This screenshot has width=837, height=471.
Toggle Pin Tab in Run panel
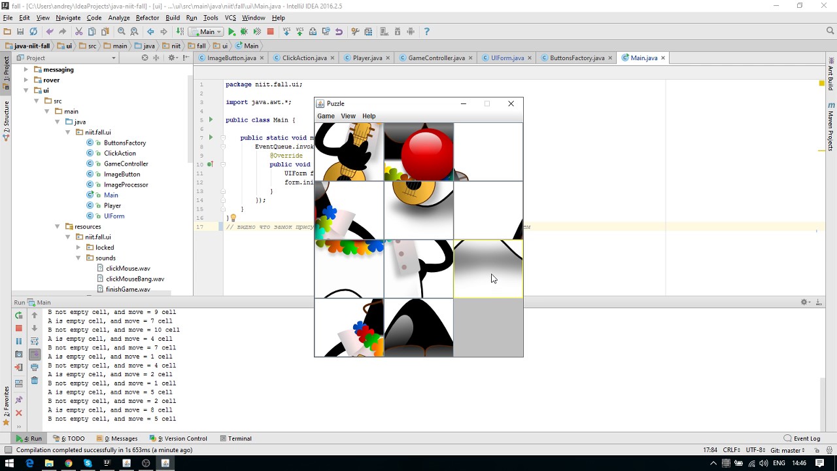(19, 400)
